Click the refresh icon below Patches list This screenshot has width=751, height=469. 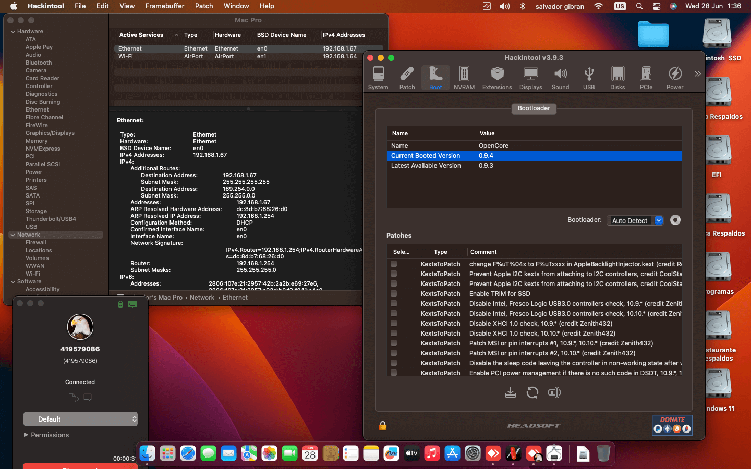532,392
